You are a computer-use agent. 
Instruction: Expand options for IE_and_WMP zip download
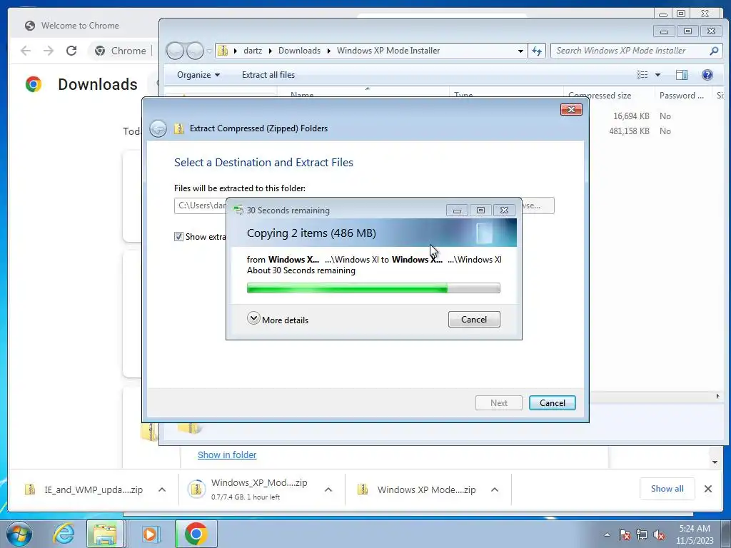click(162, 489)
